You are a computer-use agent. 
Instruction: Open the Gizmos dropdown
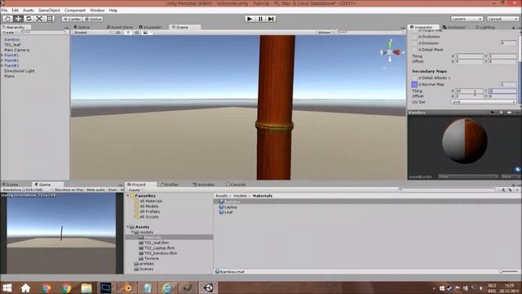pos(325,33)
